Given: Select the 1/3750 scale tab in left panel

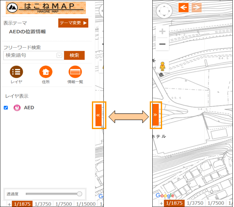Looking at the screenshot, I should pyautogui.click(x=43, y=204).
